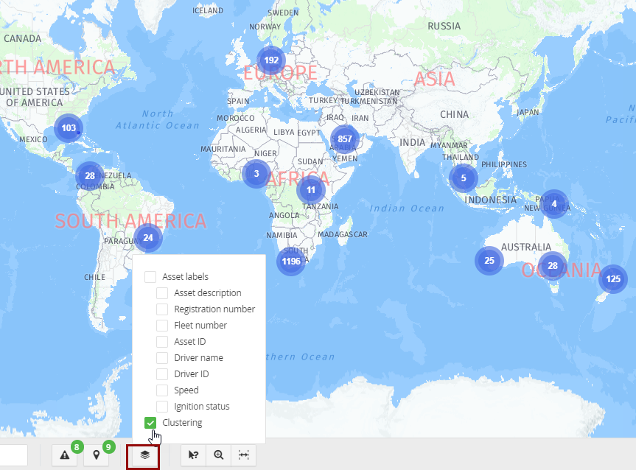
Task: Enable Asset labels checkbox
Action: [x=150, y=277]
